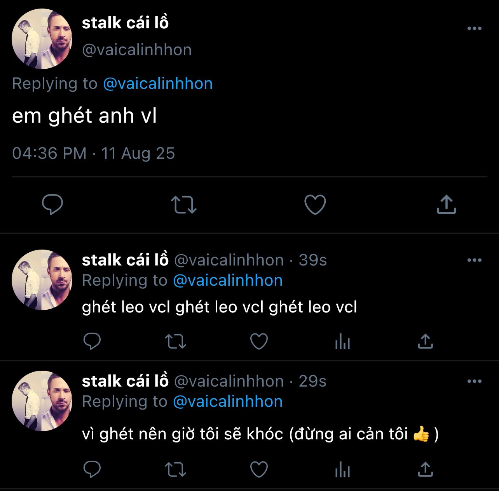Like the "tôi sẽ khóc" tweet
The image size is (499, 491).
pos(259,470)
